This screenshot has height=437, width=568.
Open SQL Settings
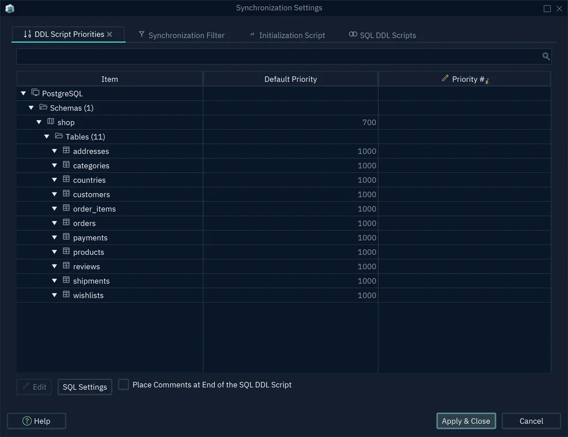[85, 387]
